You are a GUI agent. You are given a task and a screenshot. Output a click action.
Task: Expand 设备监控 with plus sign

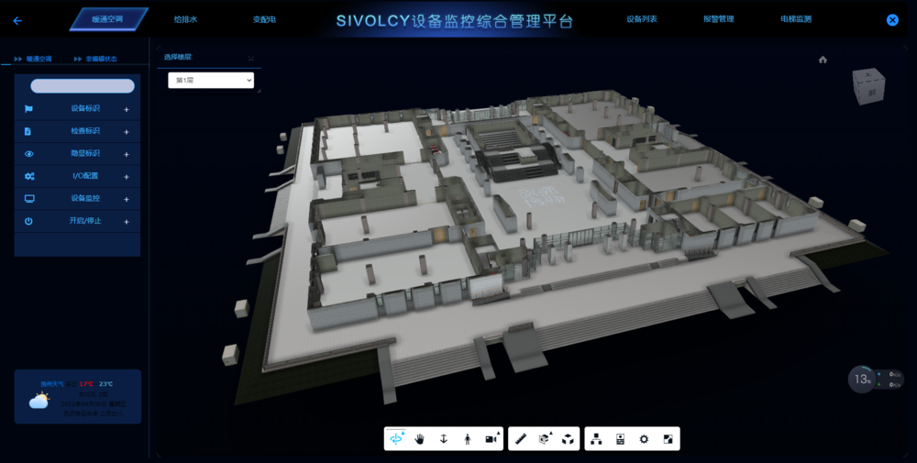[127, 199]
